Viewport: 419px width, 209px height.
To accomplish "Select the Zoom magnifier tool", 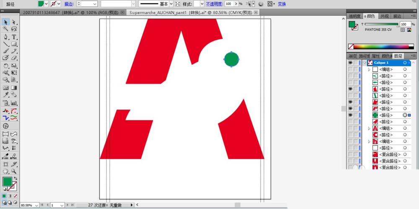I will tap(14, 171).
